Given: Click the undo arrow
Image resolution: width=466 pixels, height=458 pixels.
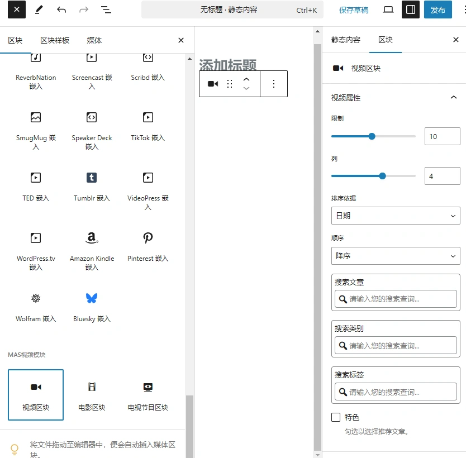Looking at the screenshot, I should [61, 9].
